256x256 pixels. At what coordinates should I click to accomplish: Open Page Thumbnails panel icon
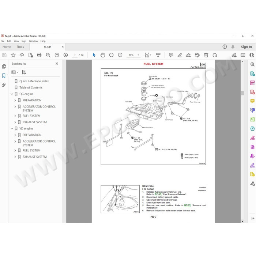4,66
